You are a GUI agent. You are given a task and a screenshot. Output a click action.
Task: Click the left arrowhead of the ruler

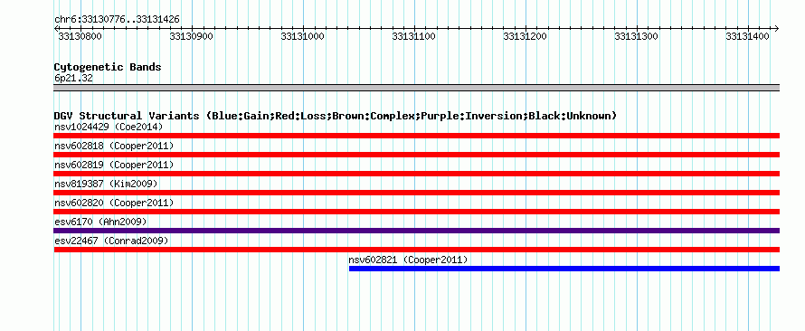point(56,28)
